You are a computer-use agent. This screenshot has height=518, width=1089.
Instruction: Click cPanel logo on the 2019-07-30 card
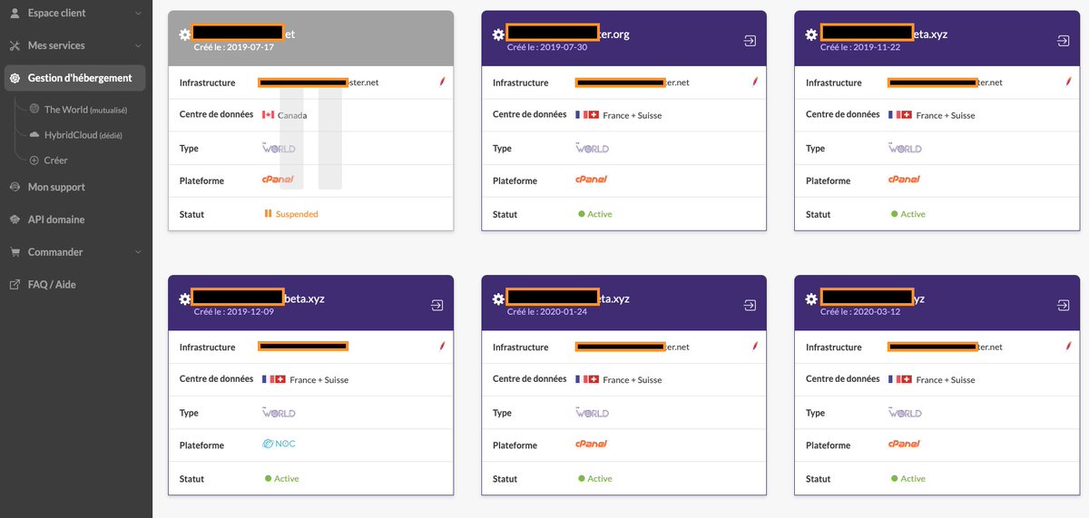click(591, 180)
